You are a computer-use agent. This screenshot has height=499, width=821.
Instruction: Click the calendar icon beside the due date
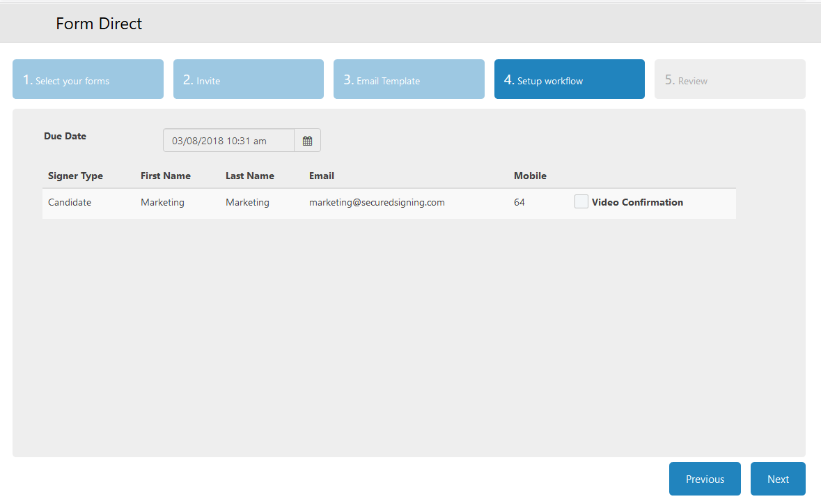(x=307, y=139)
